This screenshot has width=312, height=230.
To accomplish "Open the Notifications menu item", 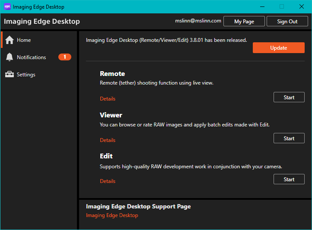I will 31,57.
